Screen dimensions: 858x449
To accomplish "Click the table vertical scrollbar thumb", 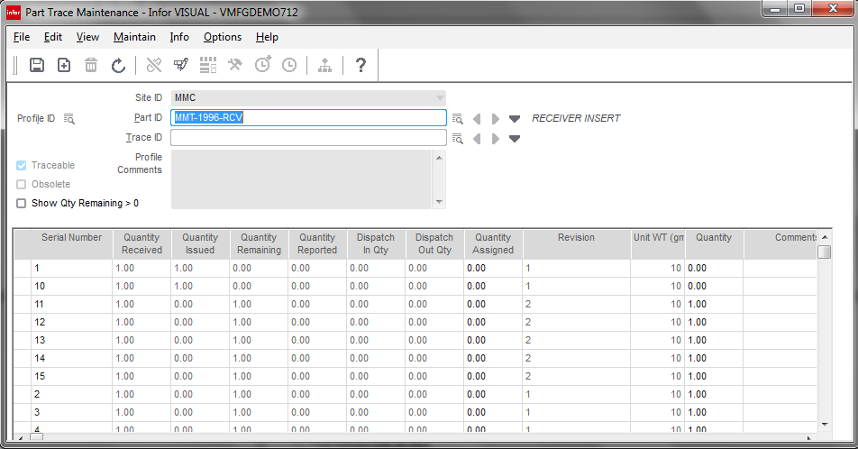I will 824,252.
